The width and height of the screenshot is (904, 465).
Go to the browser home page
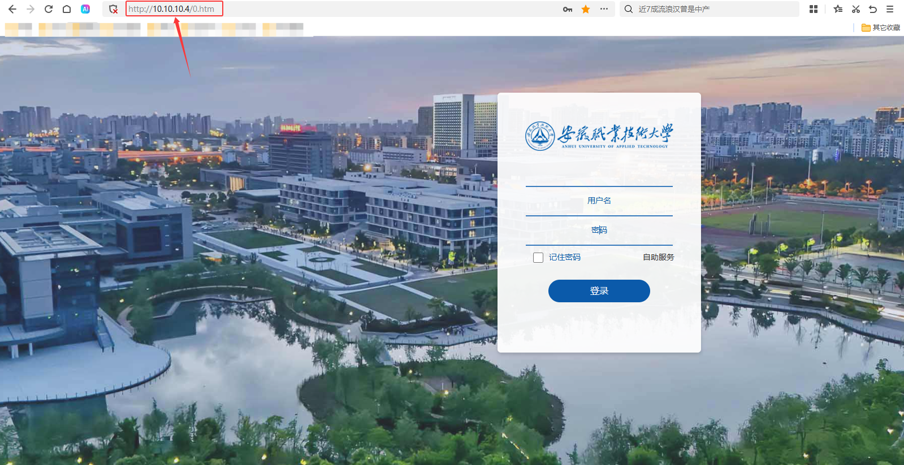[67, 9]
